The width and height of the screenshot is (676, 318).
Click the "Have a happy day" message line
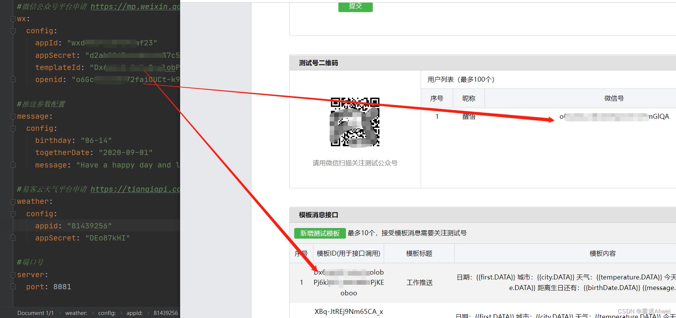(108, 165)
